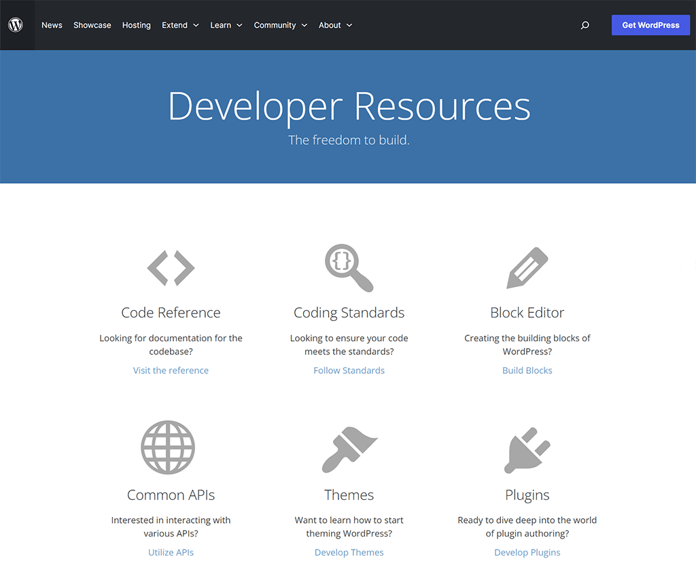Expand the Learn dropdown menu
The width and height of the screenshot is (696, 576).
pos(226,25)
